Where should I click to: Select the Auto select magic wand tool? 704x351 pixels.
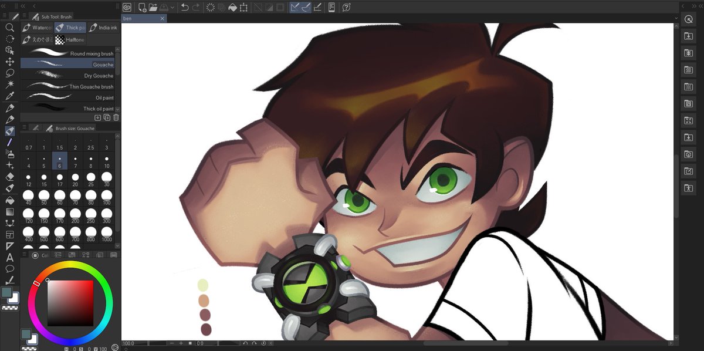click(x=10, y=85)
